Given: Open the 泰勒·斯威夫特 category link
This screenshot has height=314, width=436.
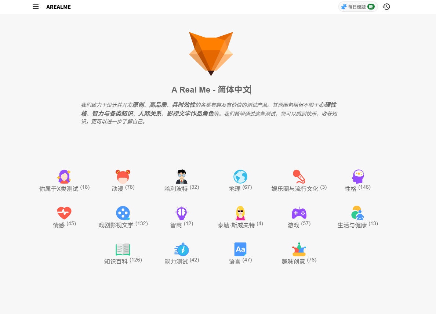Looking at the screenshot, I should pos(236,225).
